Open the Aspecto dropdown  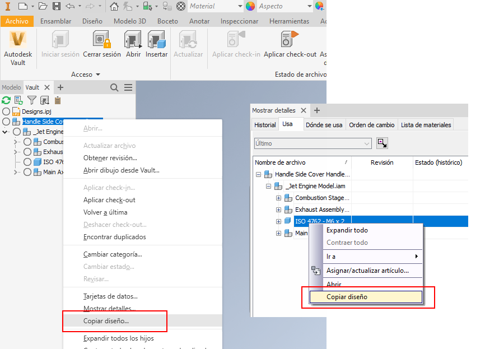point(309,6)
